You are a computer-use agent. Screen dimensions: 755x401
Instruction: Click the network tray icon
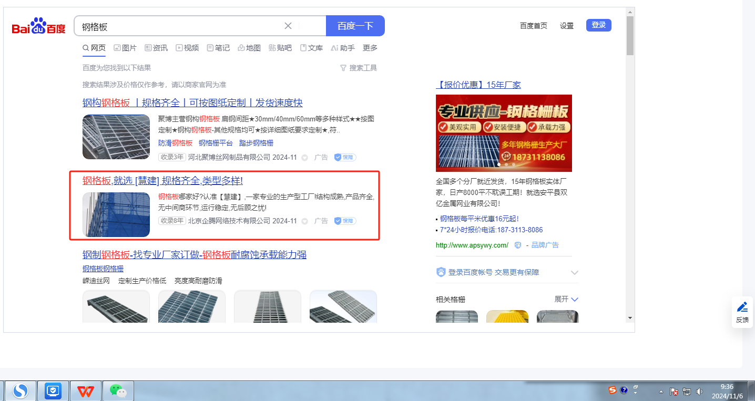[687, 392]
